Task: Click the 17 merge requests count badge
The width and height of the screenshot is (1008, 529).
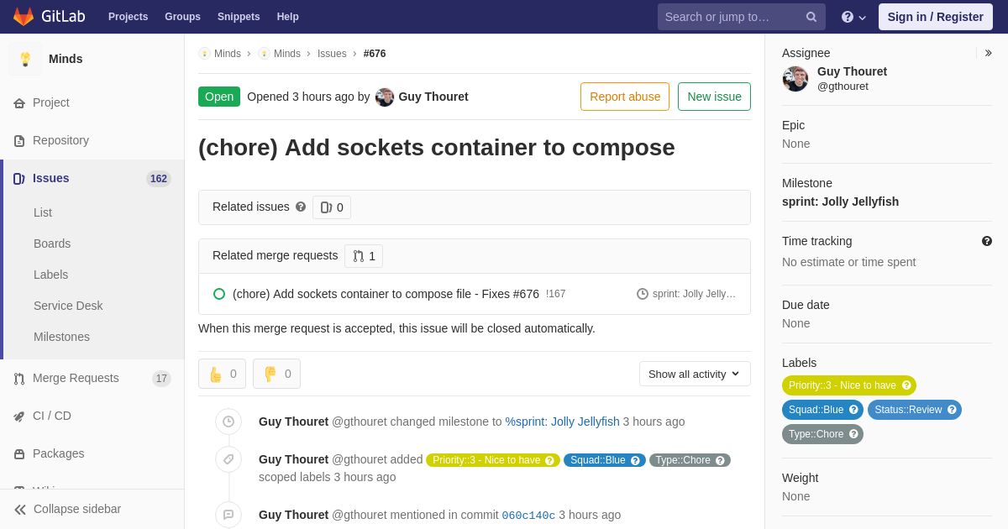Action: pyautogui.click(x=161, y=379)
